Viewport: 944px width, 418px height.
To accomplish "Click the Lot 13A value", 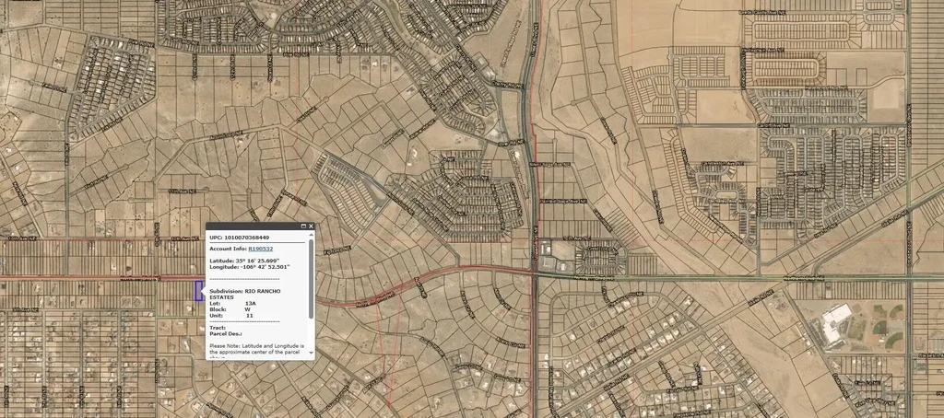I will coord(250,303).
